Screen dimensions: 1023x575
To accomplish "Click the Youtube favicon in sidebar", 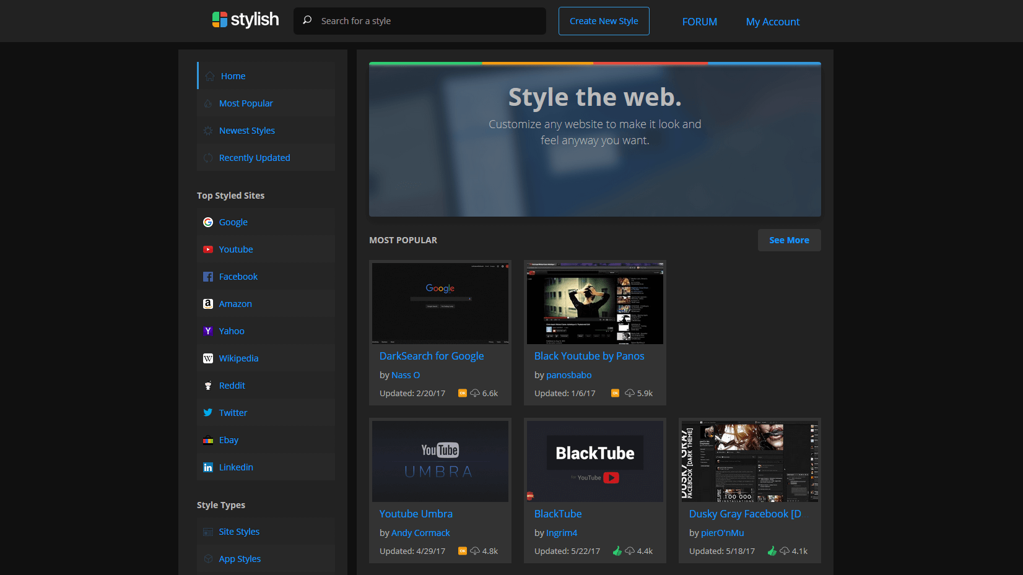I will (208, 249).
